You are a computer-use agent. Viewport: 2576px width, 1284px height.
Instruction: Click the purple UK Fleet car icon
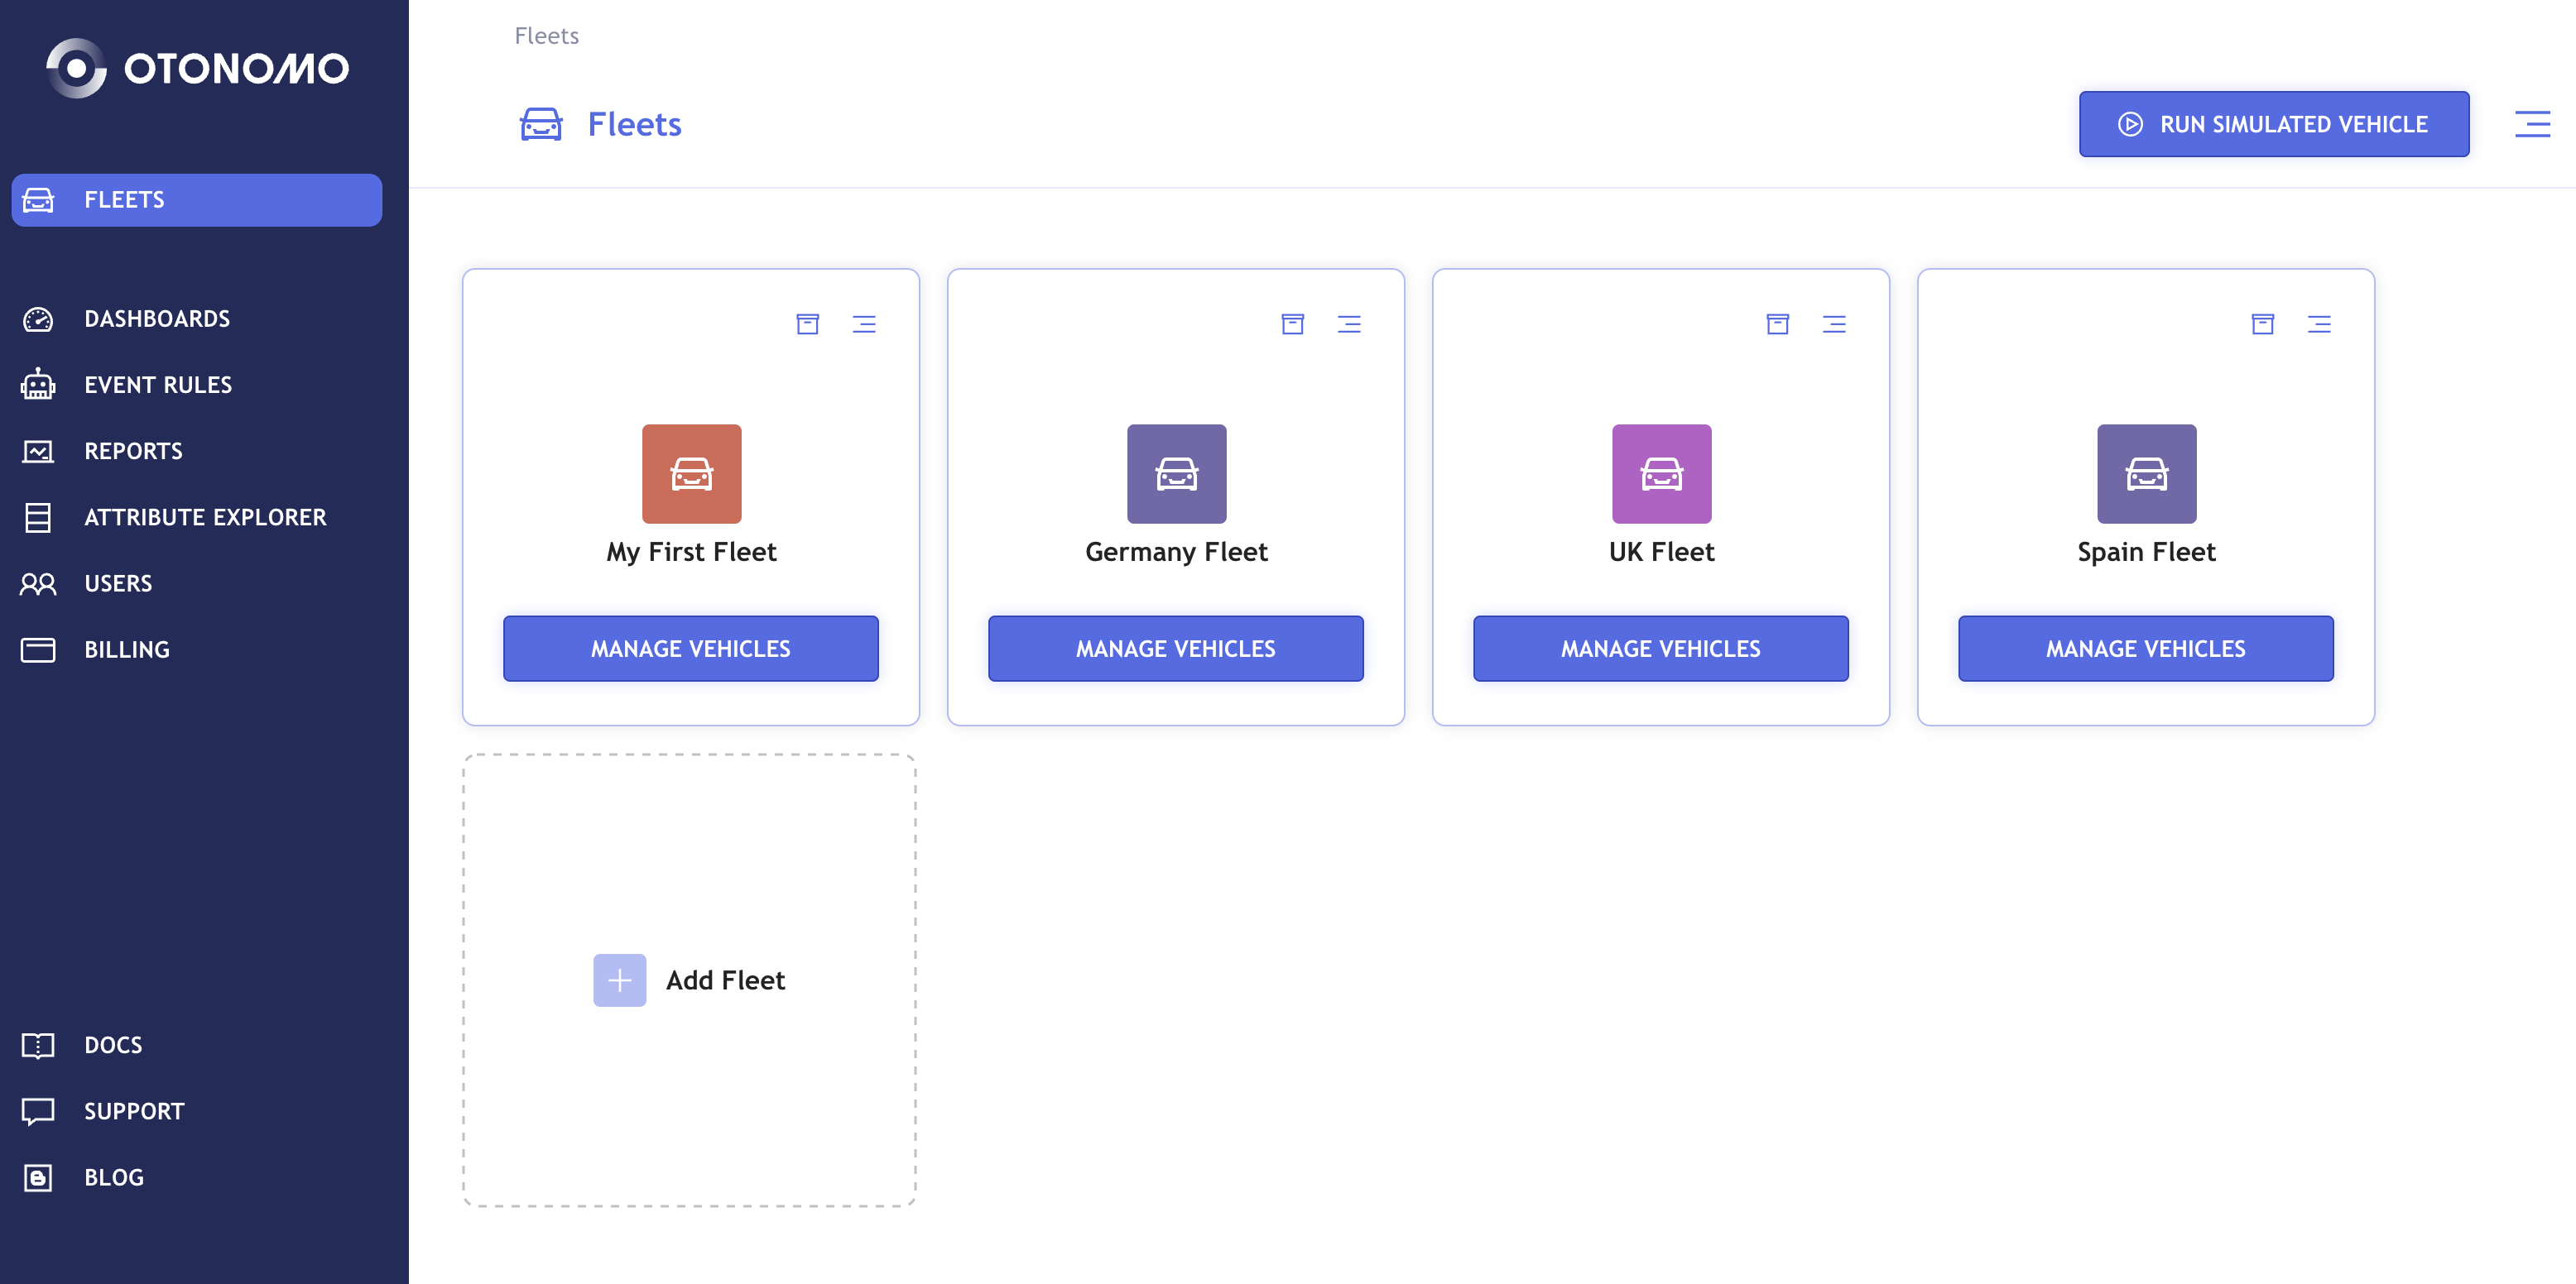click(x=1661, y=473)
